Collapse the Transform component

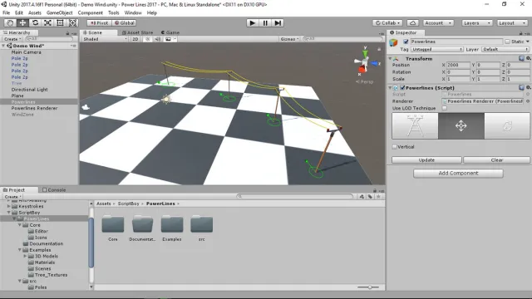tap(390, 58)
